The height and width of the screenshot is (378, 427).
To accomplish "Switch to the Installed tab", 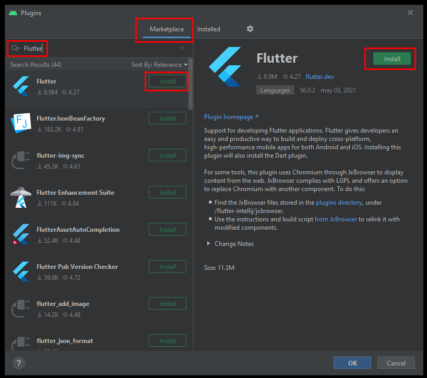I will (209, 29).
